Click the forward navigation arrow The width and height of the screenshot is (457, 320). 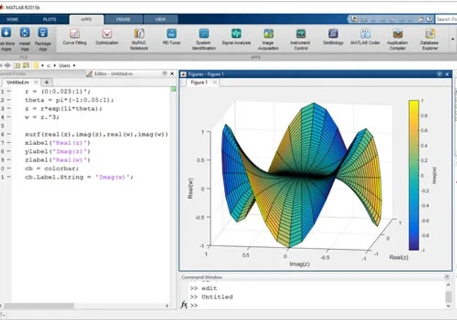8,65
